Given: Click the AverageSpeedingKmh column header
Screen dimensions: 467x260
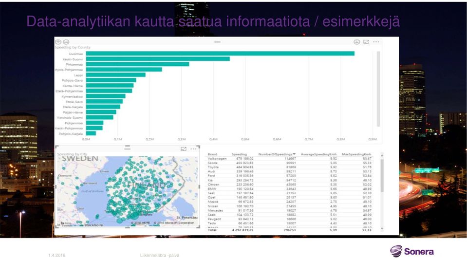Looking at the screenshot, I should 318,154.
